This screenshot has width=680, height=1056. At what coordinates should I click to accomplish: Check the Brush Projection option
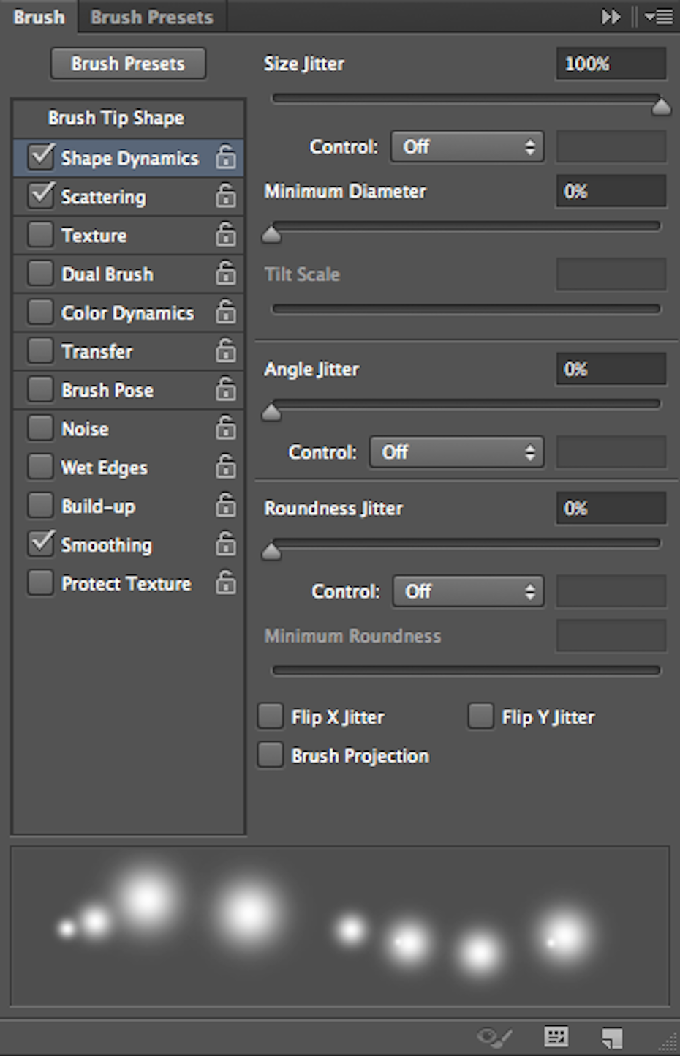pos(270,754)
